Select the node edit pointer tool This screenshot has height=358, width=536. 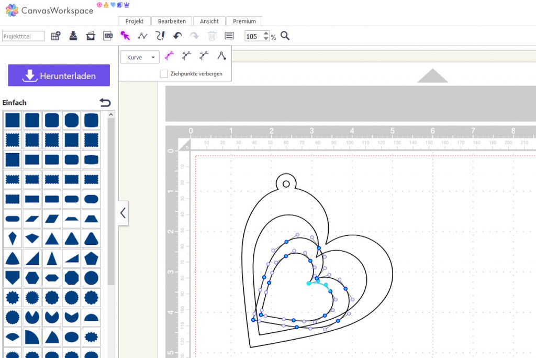[x=125, y=36]
